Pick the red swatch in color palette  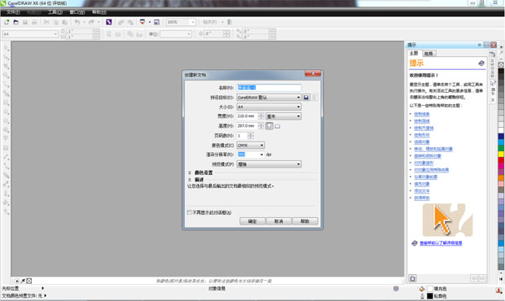point(501,159)
